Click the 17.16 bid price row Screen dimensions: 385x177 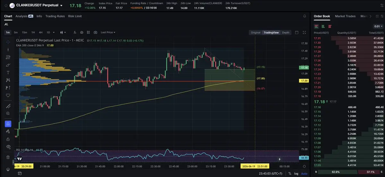pyautogui.click(x=349, y=107)
